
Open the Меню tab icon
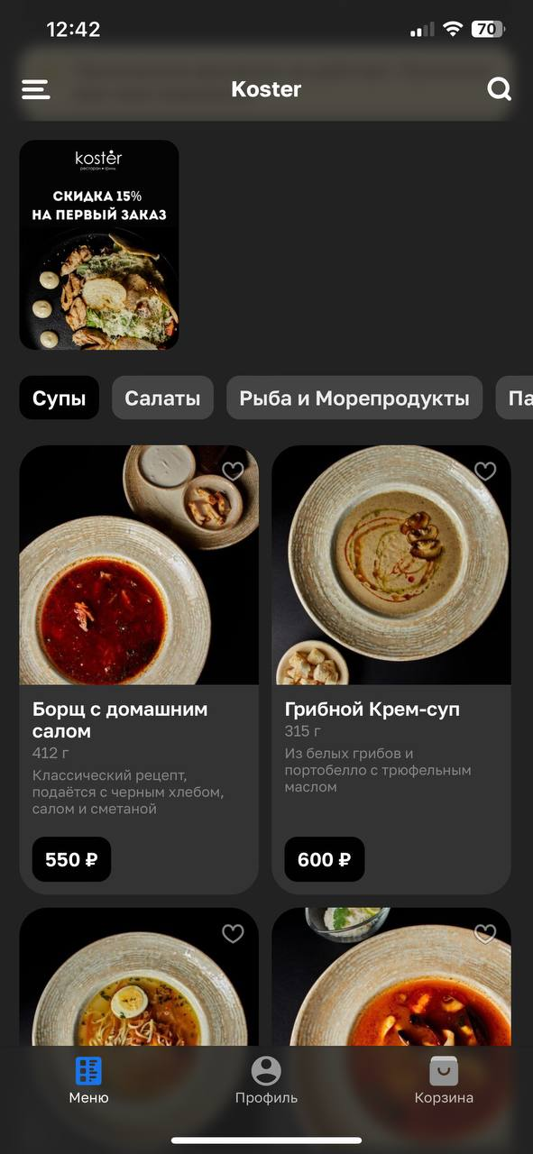coord(88,1071)
